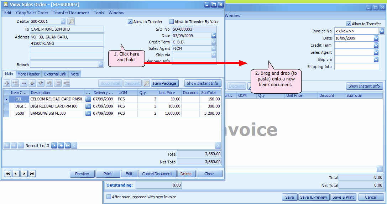
Task: Click the debtor search magnifier icon
Action: click(71, 21)
